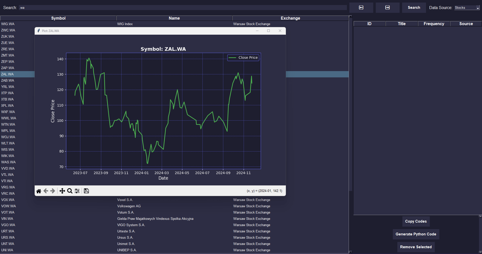Click Generate Python Code button
The width and height of the screenshot is (482, 254).
point(416,234)
